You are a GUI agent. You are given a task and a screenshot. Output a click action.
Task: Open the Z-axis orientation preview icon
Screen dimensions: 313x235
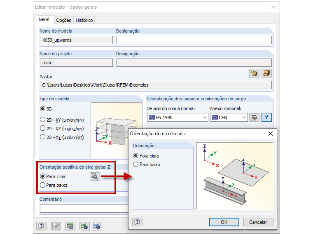point(95,176)
